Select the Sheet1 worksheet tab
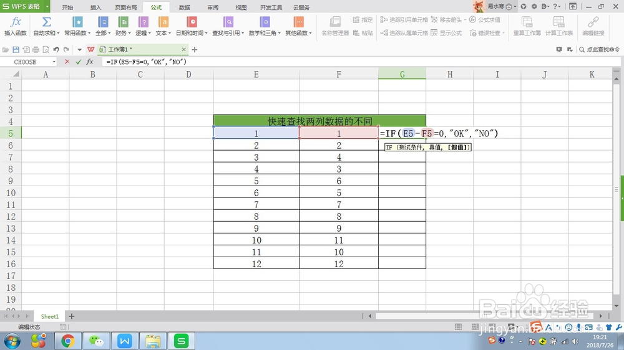Screen dimensions: 624x350 [x=50, y=316]
